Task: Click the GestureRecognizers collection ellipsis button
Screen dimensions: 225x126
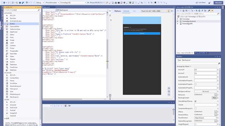Action: tap(215, 121)
